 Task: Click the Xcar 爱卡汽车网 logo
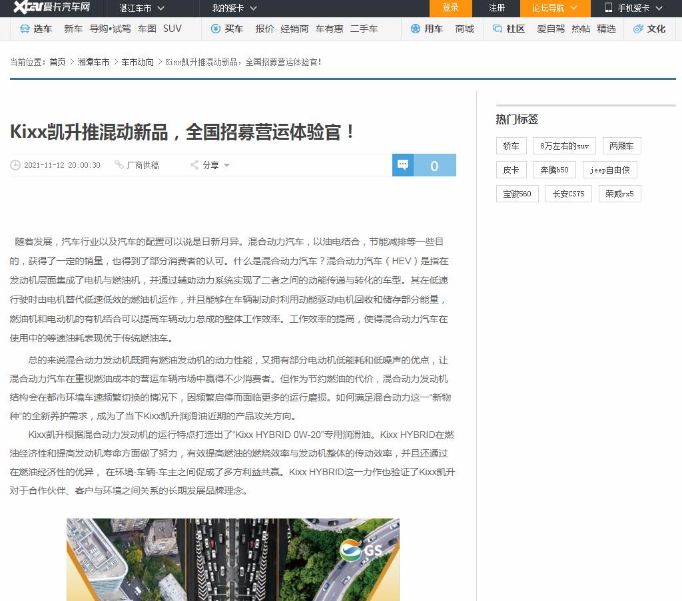click(51, 7)
